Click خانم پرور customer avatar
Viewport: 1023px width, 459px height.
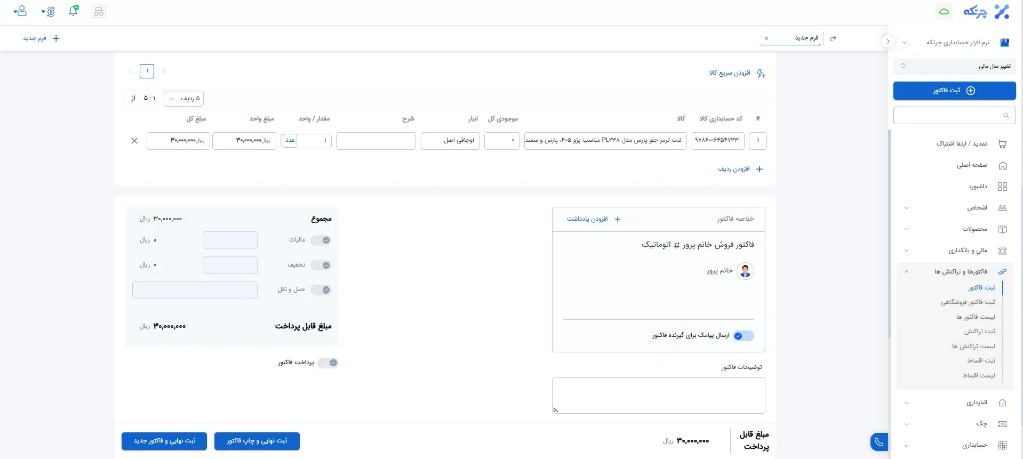(x=745, y=271)
